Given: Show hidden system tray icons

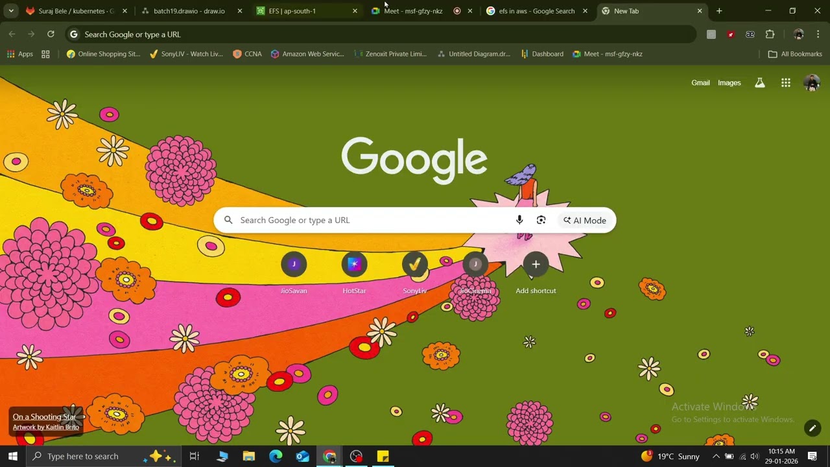Looking at the screenshot, I should pyautogui.click(x=716, y=456).
